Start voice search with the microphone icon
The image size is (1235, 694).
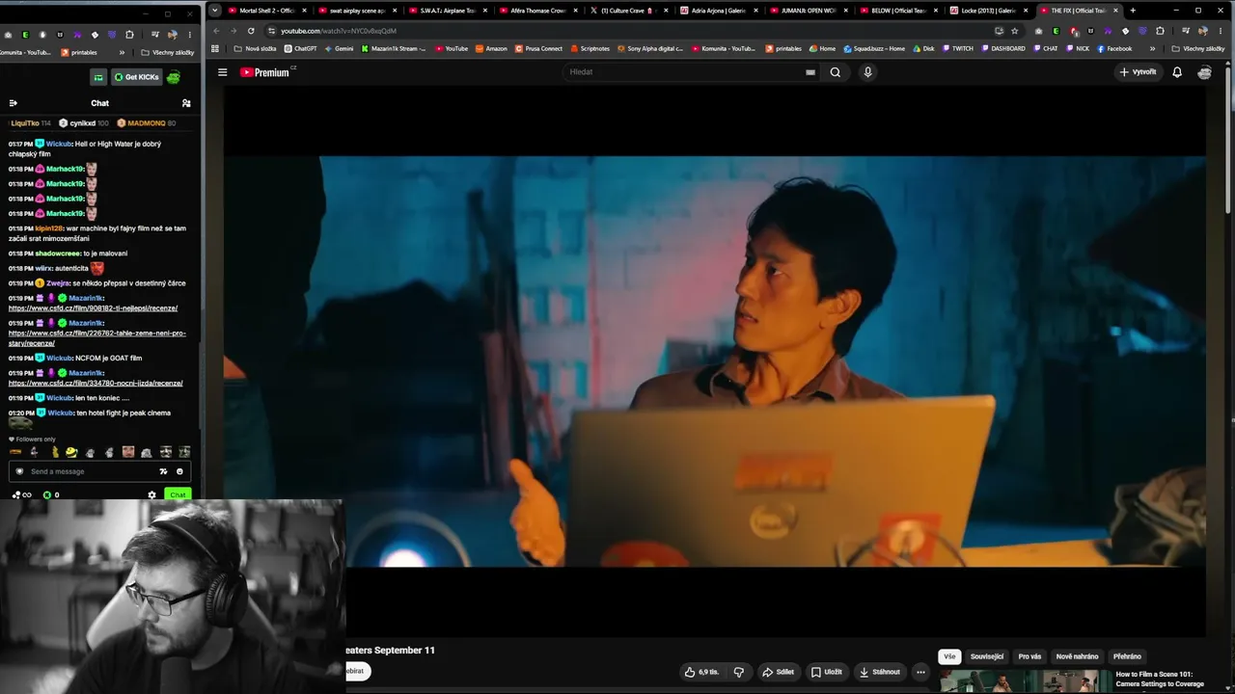tap(867, 72)
